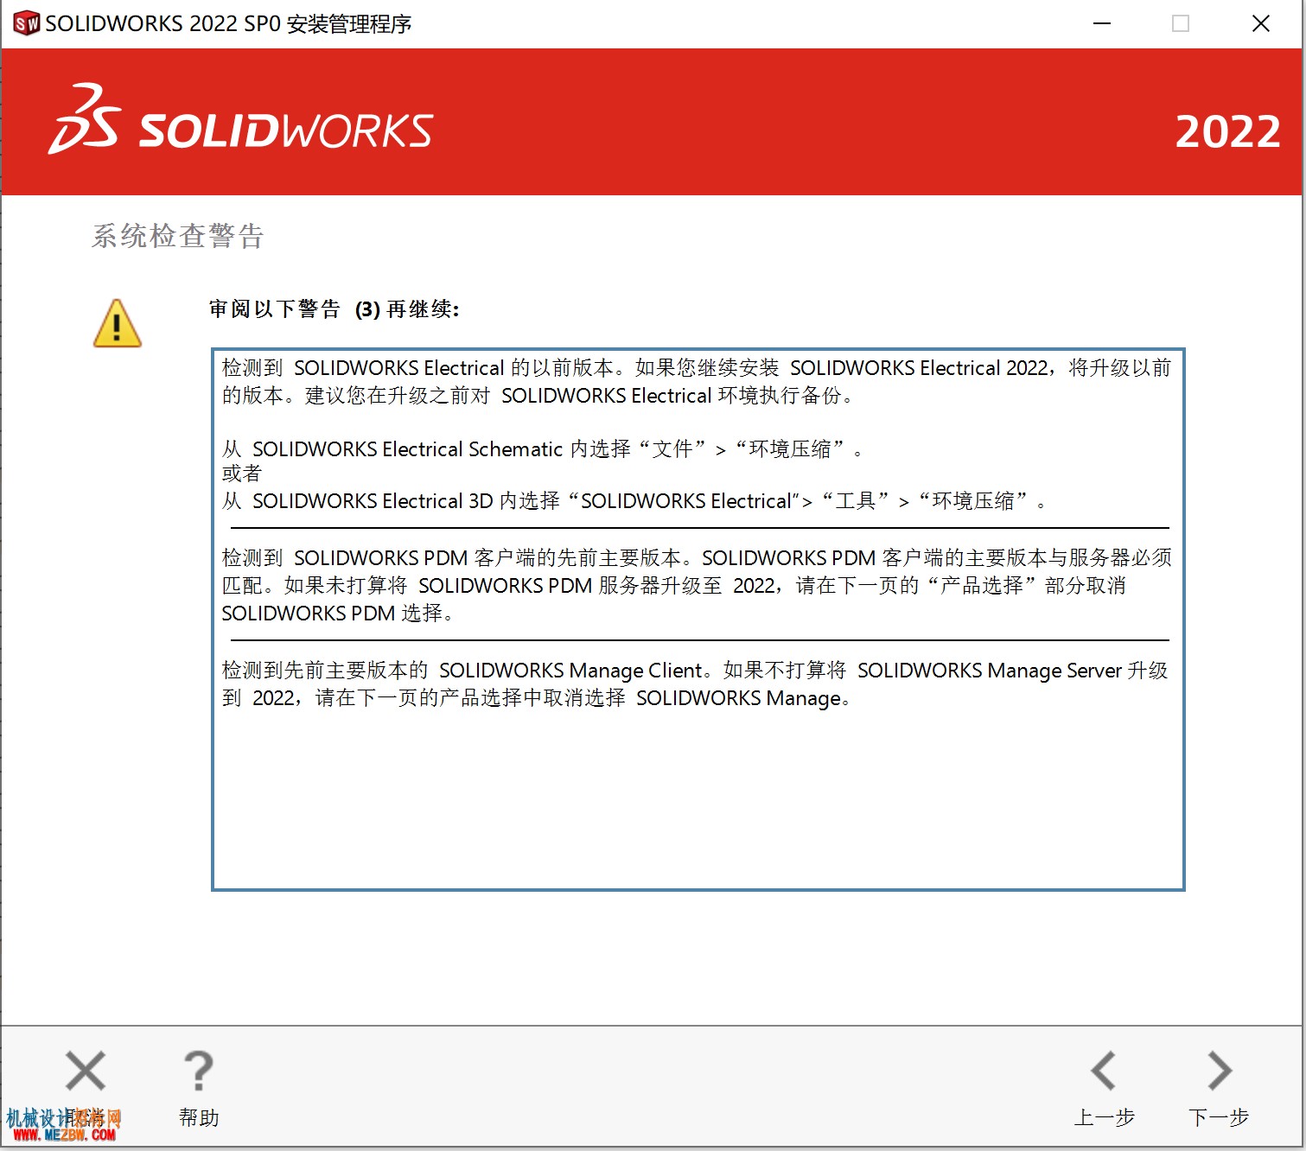This screenshot has height=1151, width=1306.
Task: Close the installation manager window
Action: 1261,23
